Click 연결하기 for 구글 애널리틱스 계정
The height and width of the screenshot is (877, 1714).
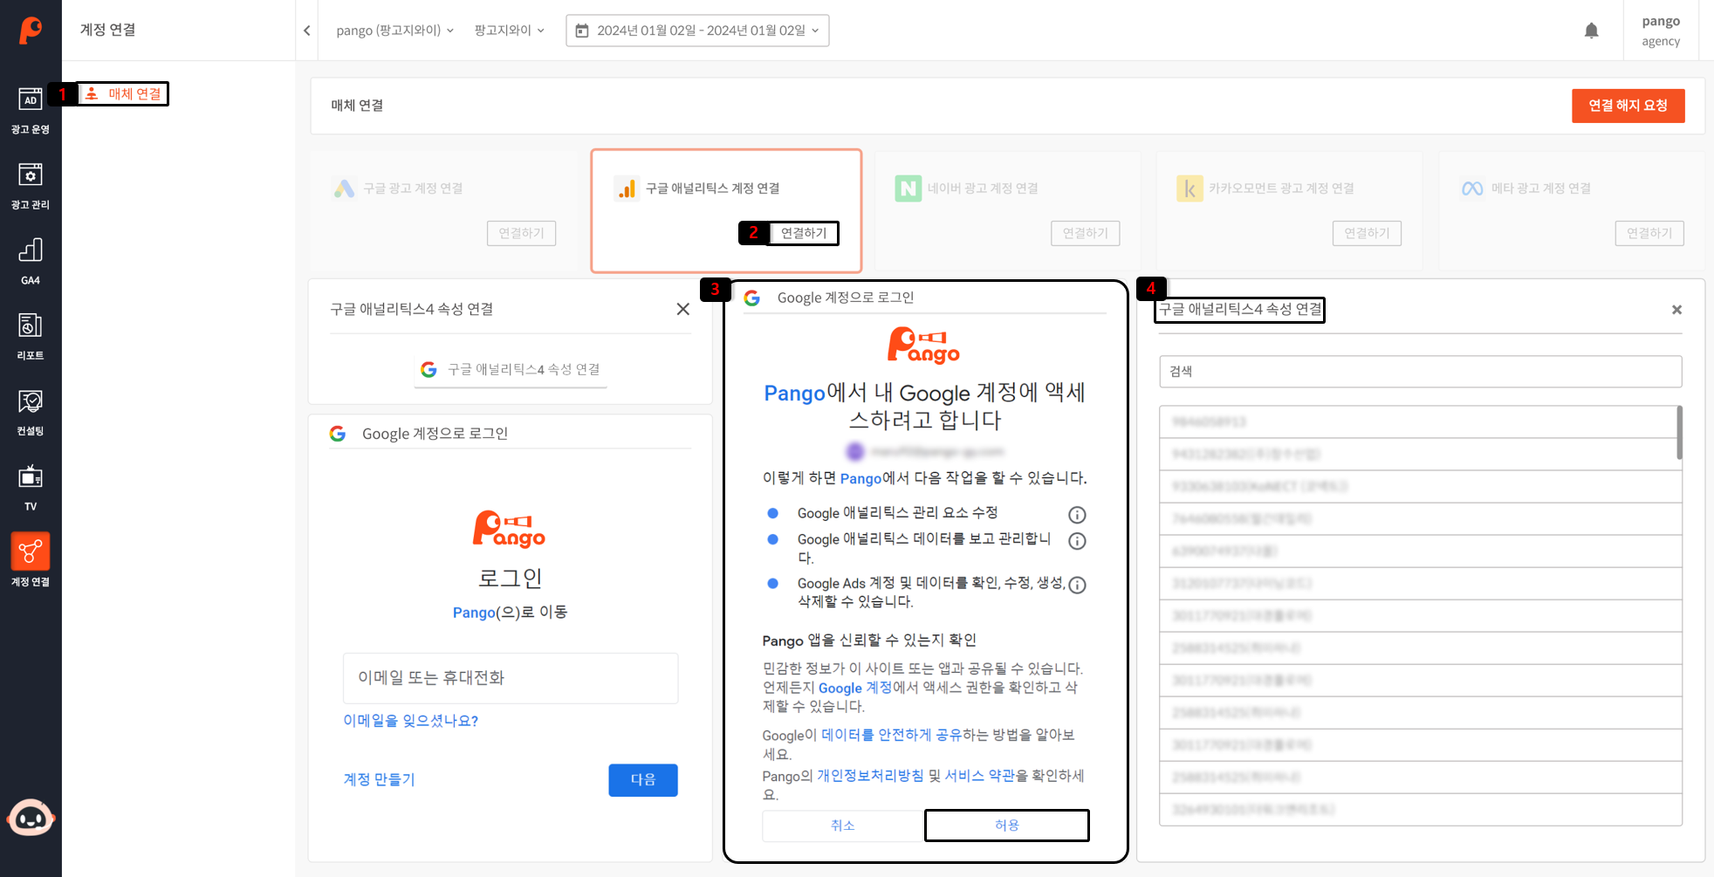tap(803, 233)
